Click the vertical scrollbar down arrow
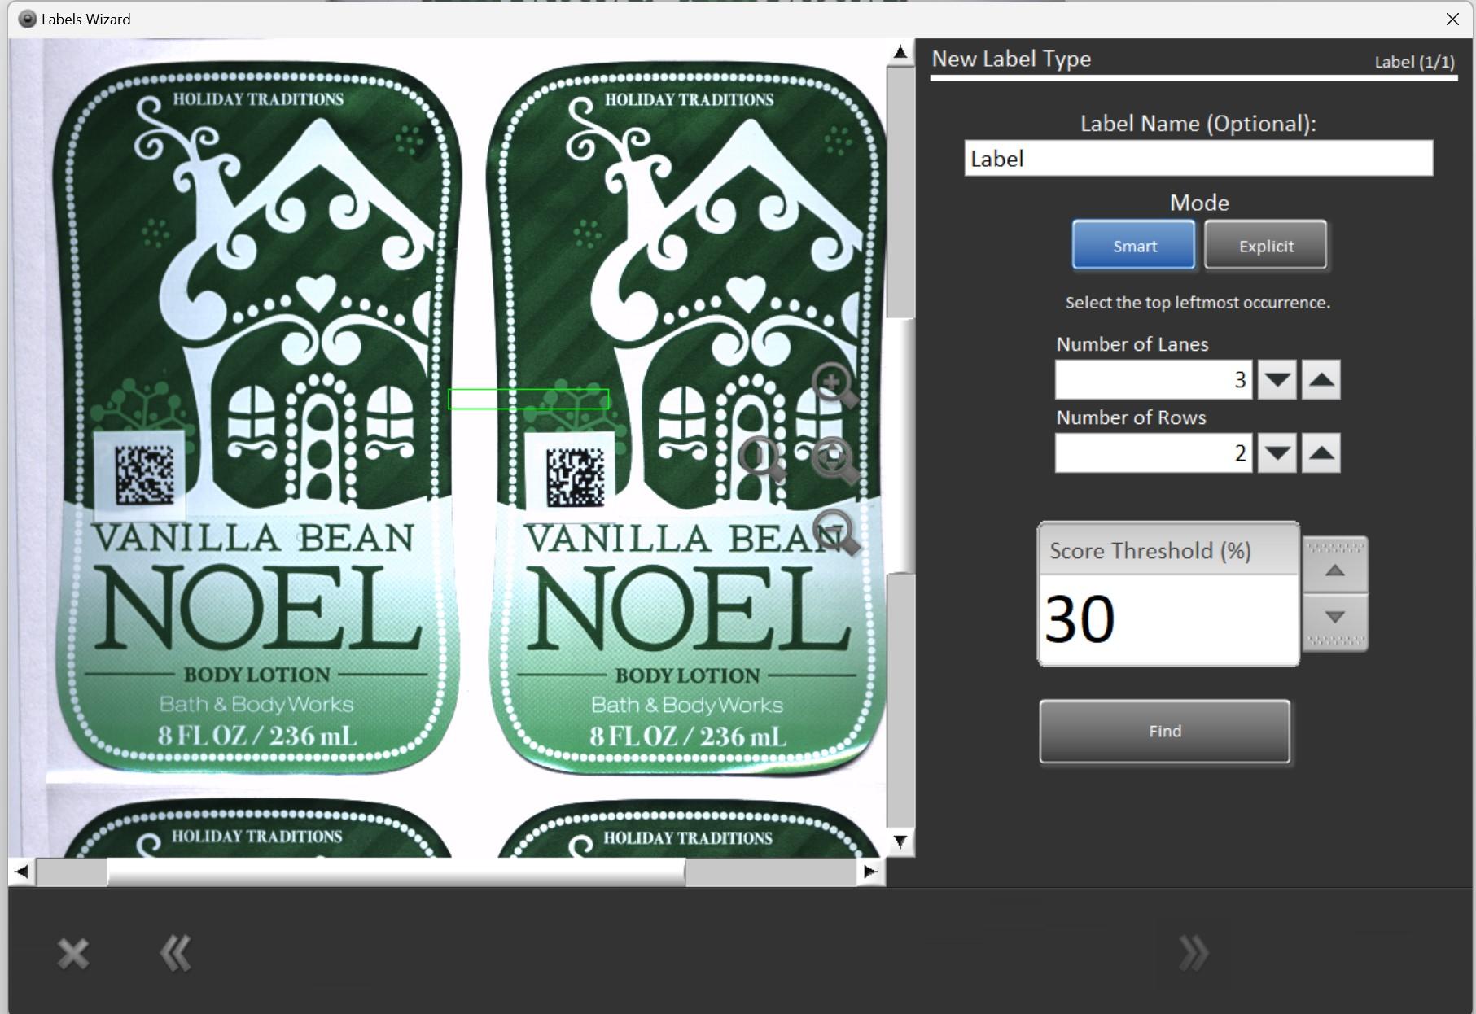The width and height of the screenshot is (1476, 1014). 900,843
